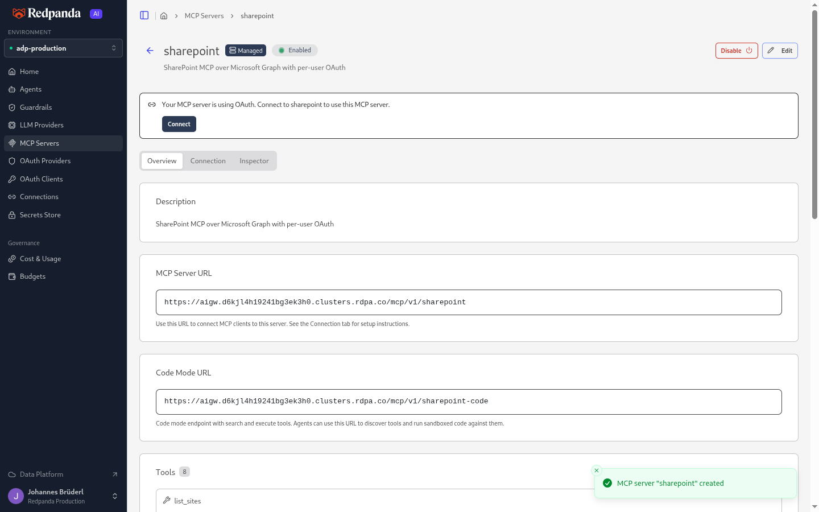Open Budgets in the sidebar
This screenshot has height=512, width=819.
tap(63, 276)
